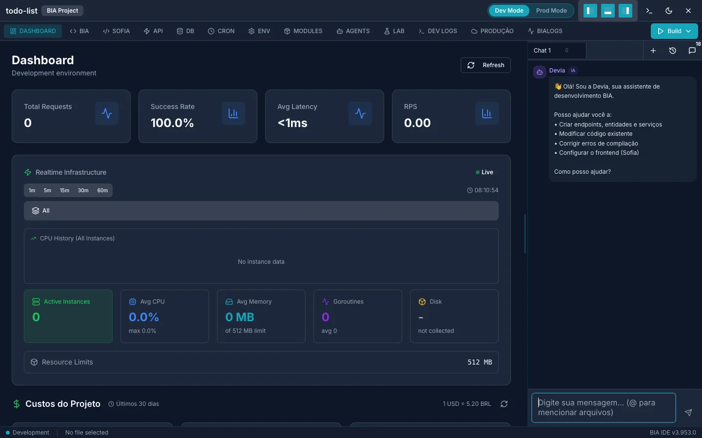
Task: Open the DB tab
Action: tap(185, 31)
